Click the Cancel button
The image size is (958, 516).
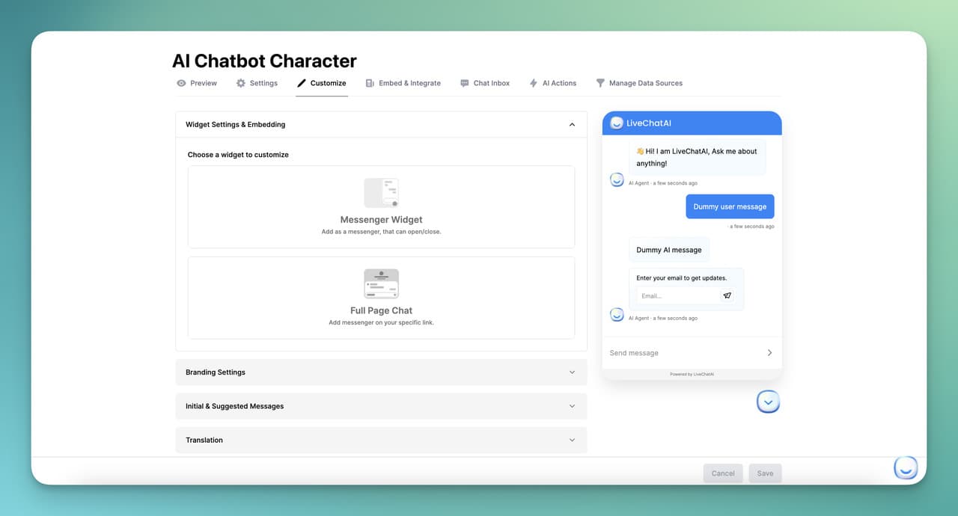pos(723,473)
